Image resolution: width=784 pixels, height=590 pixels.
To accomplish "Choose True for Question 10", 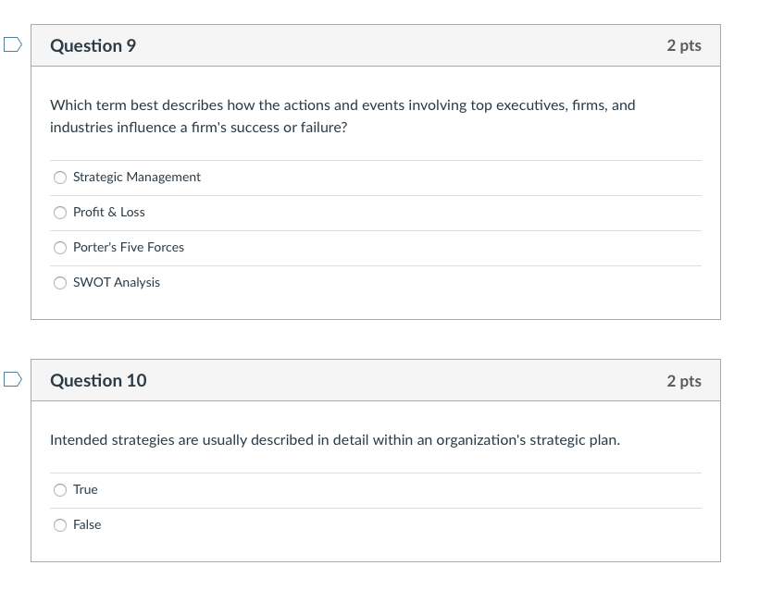I will click(59, 489).
